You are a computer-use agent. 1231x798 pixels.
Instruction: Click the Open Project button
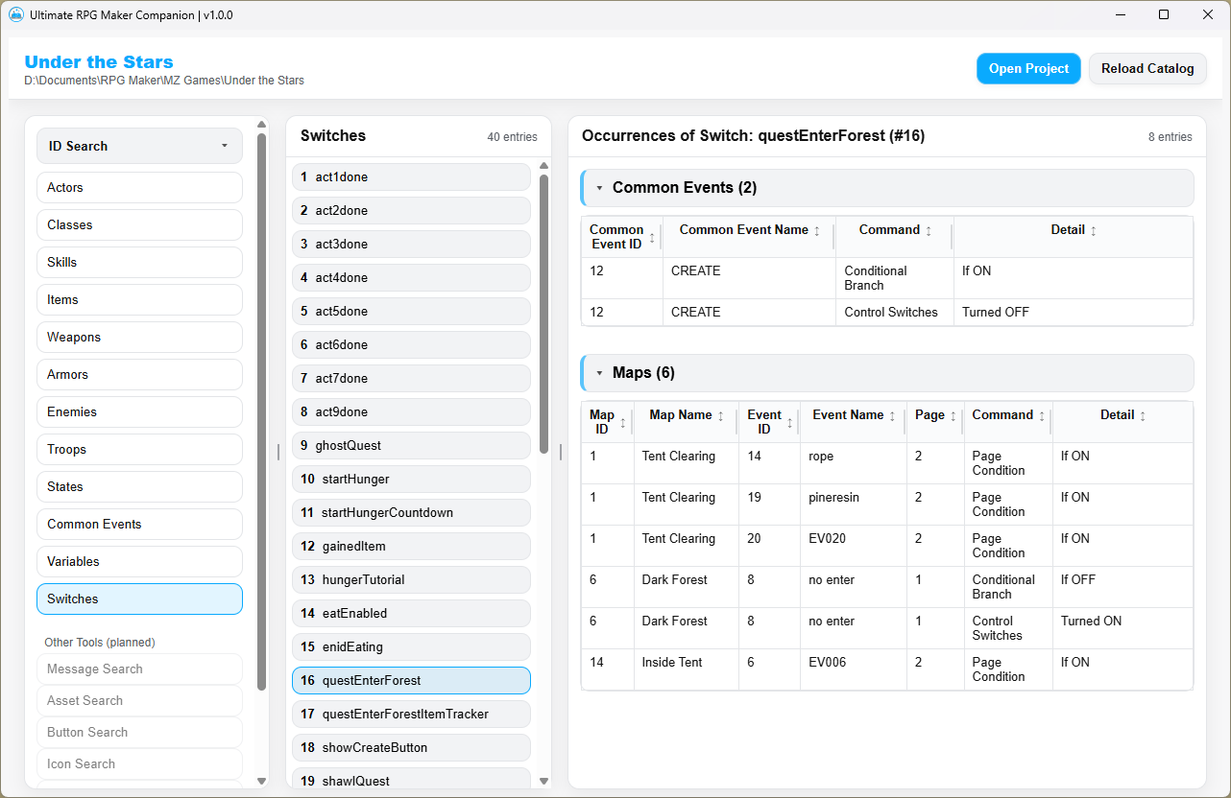[1028, 69]
